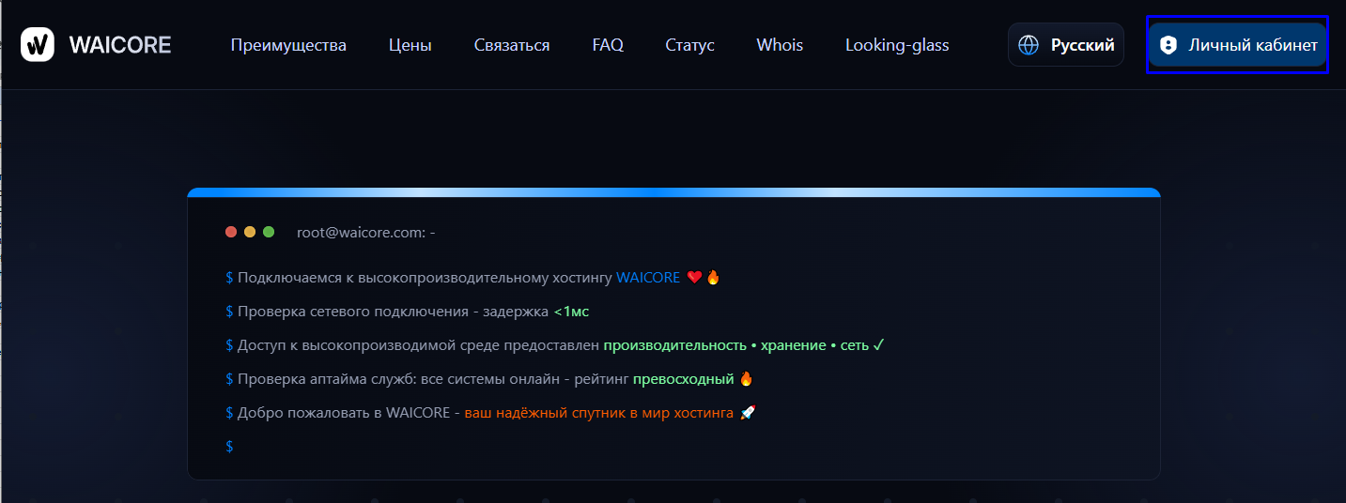Click the red dot in terminal header

coord(231,232)
